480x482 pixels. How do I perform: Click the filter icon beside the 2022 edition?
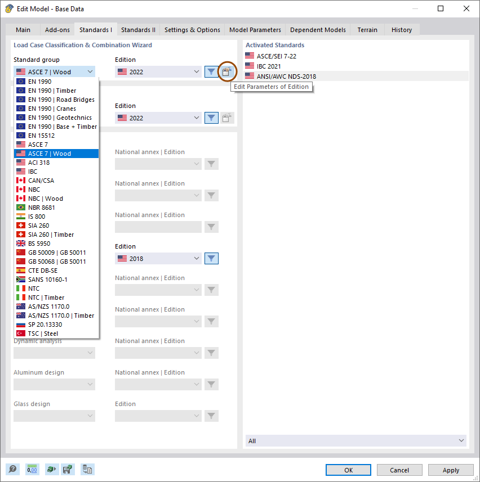click(x=211, y=71)
